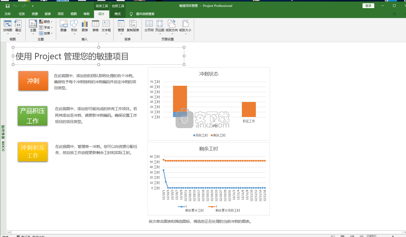Click the 分页符 page breaks button
The width and height of the screenshot is (406, 237).
149,26
